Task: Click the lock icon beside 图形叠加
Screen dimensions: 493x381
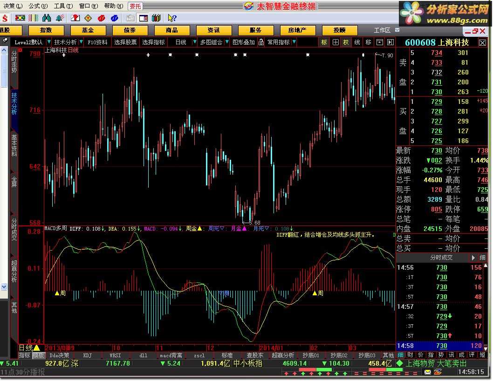Action: 261,42
